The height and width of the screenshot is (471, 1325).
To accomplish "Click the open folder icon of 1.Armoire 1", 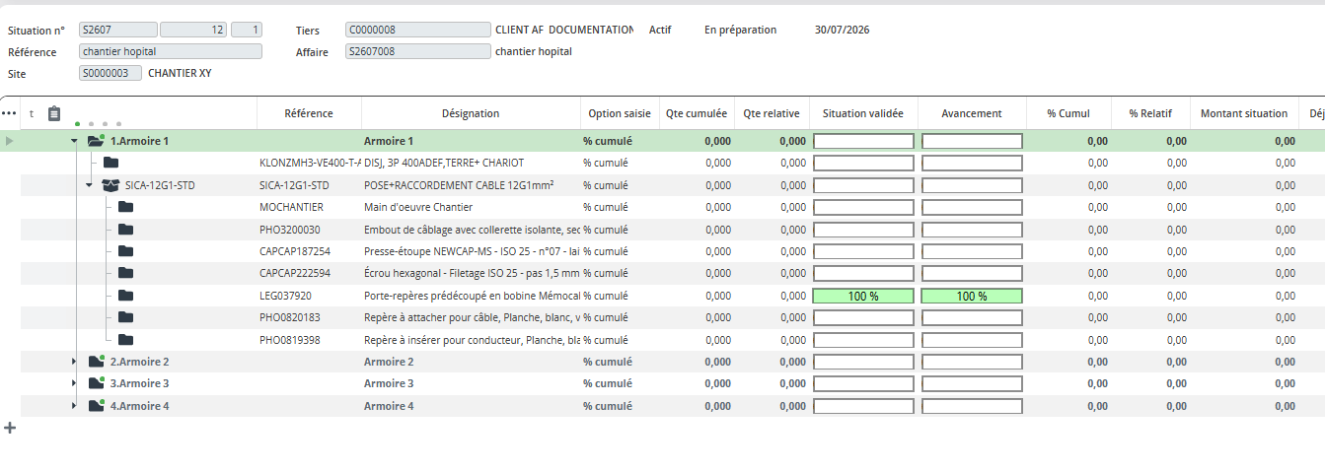I will (96, 141).
